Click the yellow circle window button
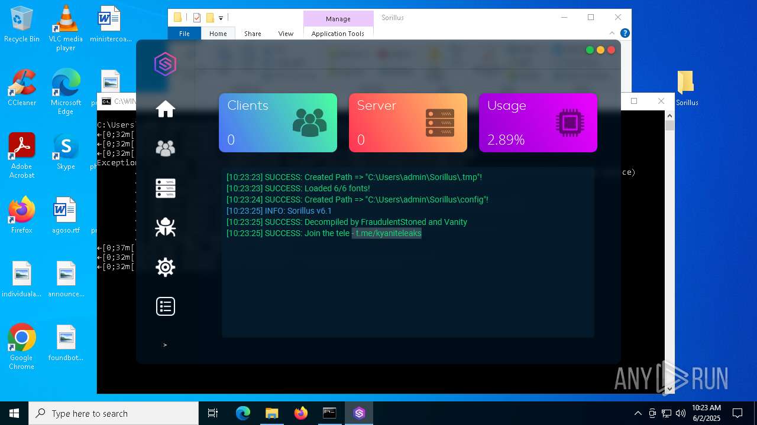Screen dimensions: 757x425 coord(600,50)
